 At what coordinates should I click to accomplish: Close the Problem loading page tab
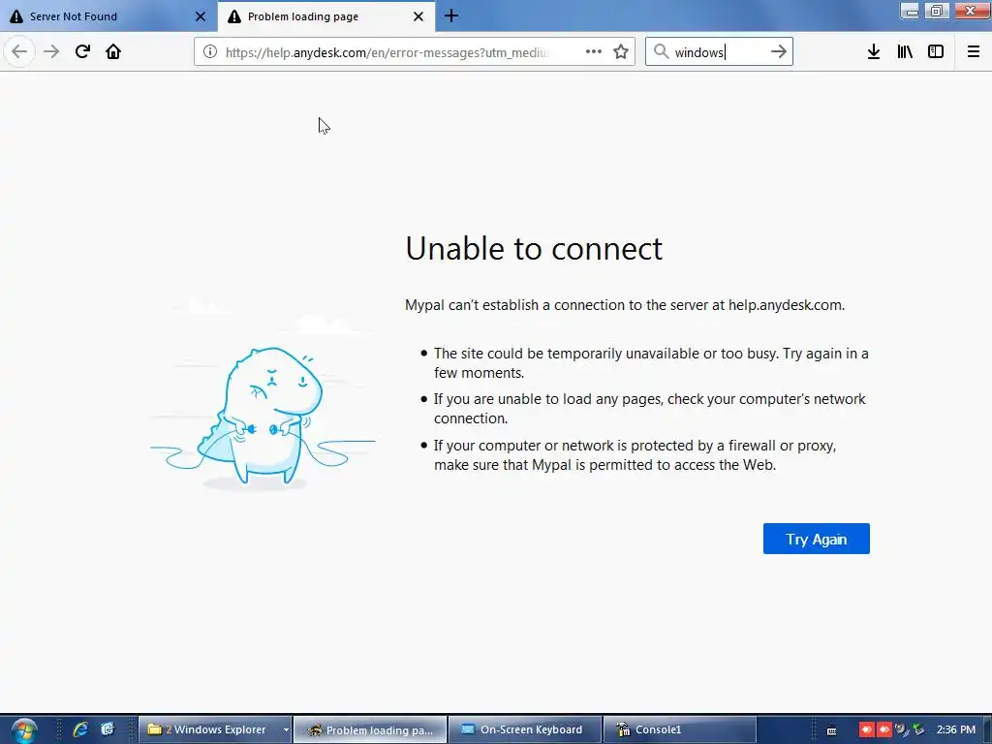pos(418,16)
